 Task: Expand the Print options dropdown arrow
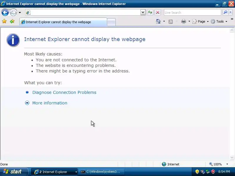coord(189,21)
